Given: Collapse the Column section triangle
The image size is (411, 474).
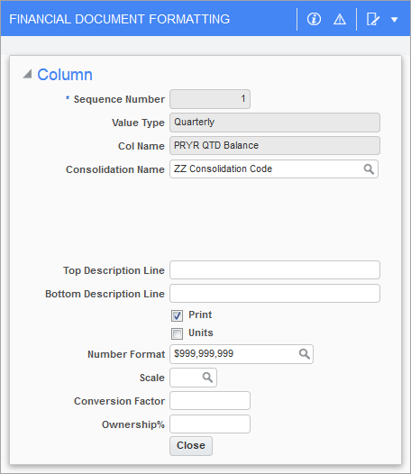Looking at the screenshot, I should (x=28, y=74).
